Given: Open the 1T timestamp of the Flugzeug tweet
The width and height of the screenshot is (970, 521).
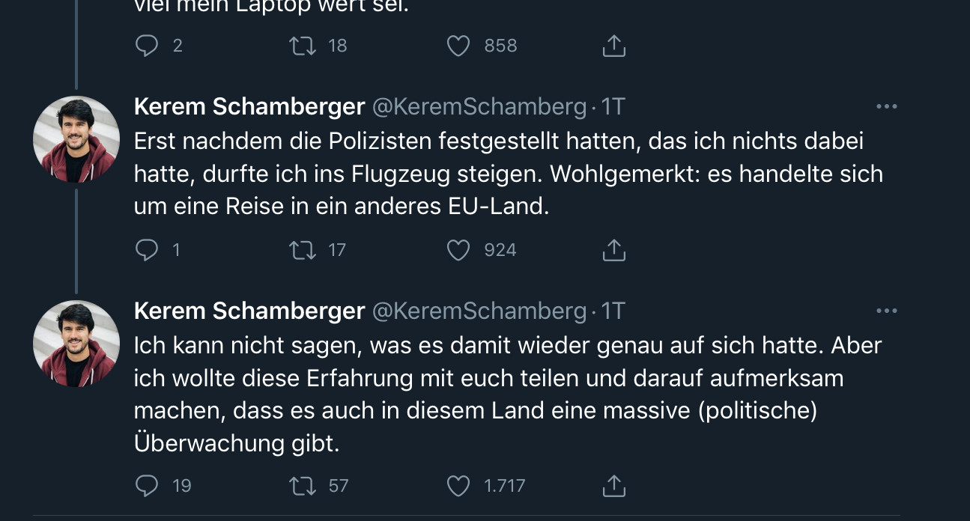Looking at the screenshot, I should point(613,107).
